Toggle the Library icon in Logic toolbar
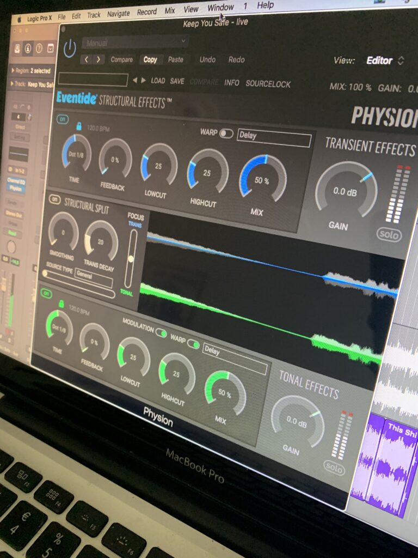This screenshot has height=558, width=418. (x=17, y=48)
